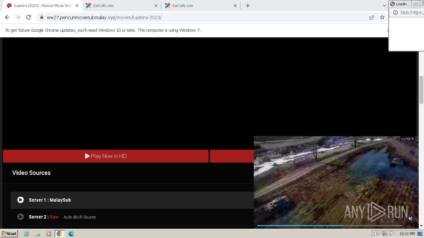Click the Video Sources heading
424x238 pixels.
(x=31, y=173)
